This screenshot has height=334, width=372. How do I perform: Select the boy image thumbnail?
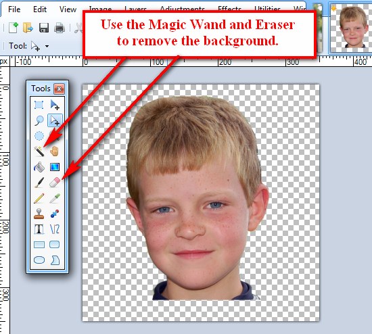point(350,28)
